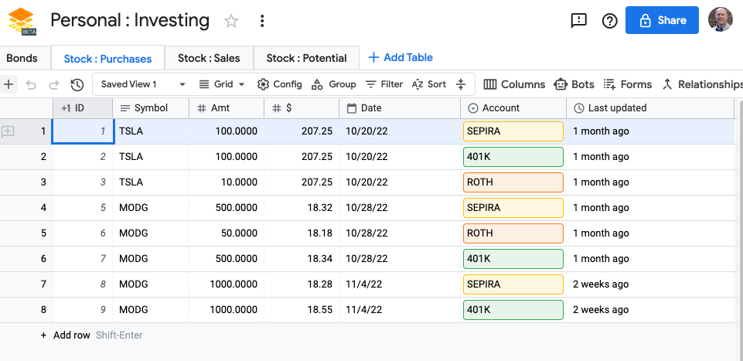This screenshot has width=743, height=361.
Task: Open Account dropdown in row 2 (401K)
Action: tap(513, 157)
